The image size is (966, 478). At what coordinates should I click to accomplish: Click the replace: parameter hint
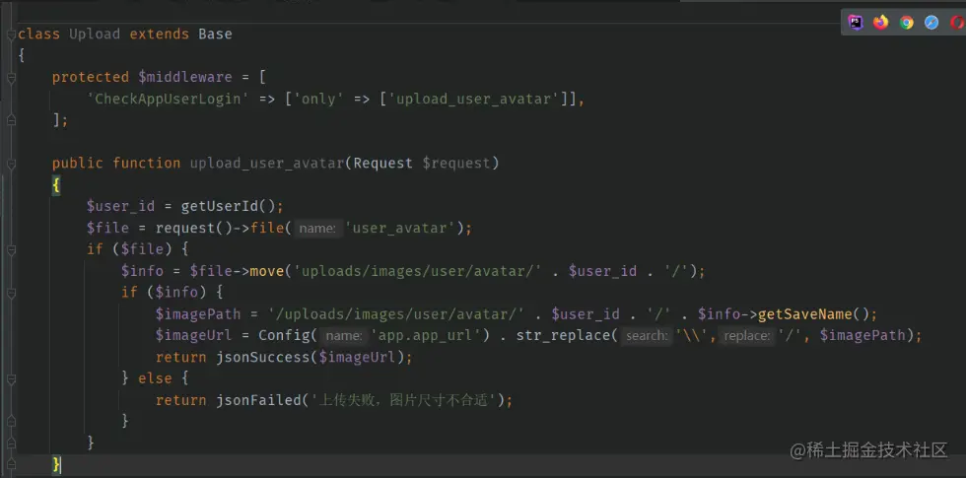pyautogui.click(x=746, y=336)
